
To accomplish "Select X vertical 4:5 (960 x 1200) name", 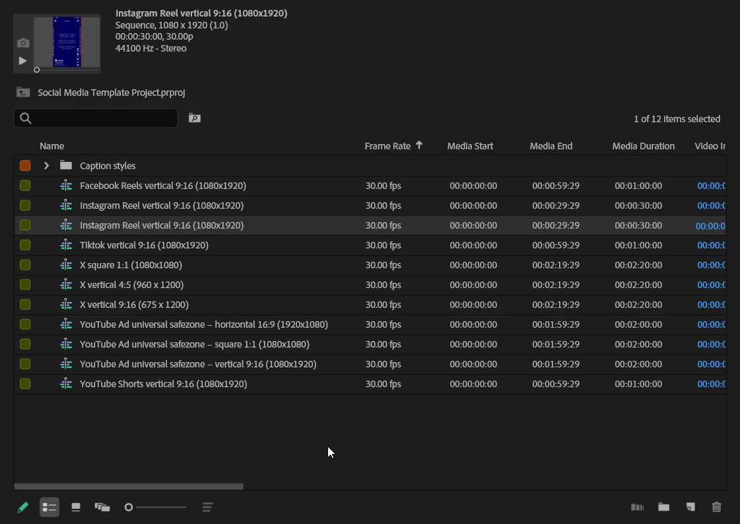I will pos(131,285).
